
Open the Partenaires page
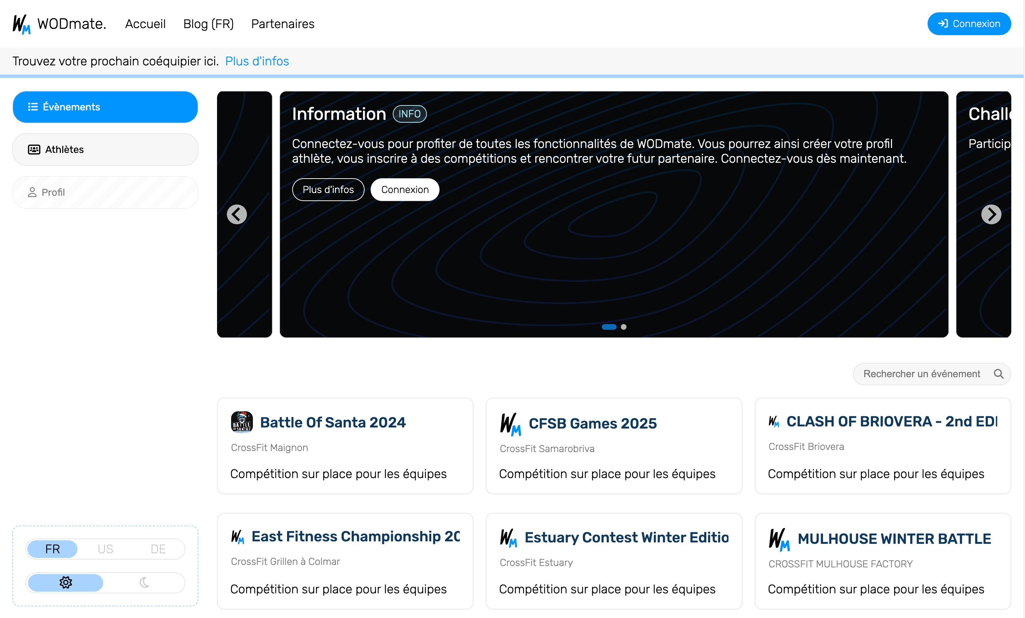tap(282, 24)
